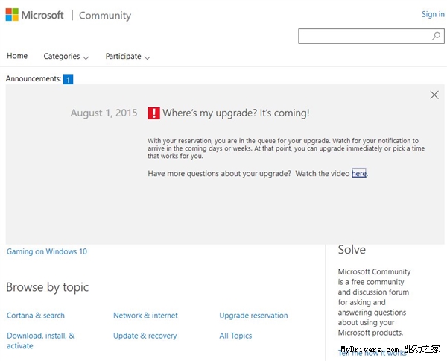
Task: Click the red exclamation alert icon
Action: click(153, 113)
